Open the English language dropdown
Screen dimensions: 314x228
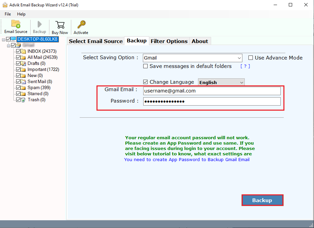[x=221, y=82]
